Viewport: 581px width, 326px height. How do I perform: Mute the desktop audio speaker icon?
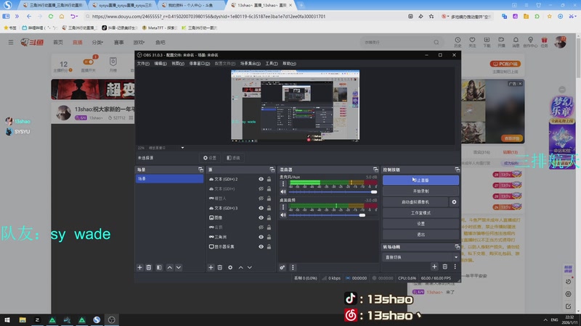point(283,215)
